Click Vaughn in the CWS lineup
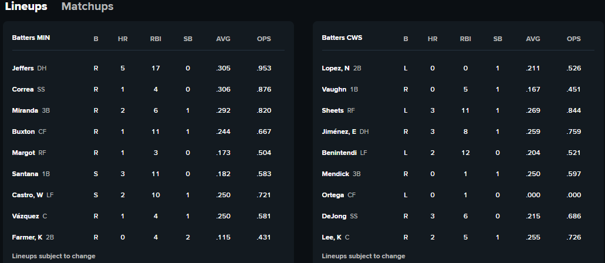Screen dimensions: 605x263 point(334,89)
